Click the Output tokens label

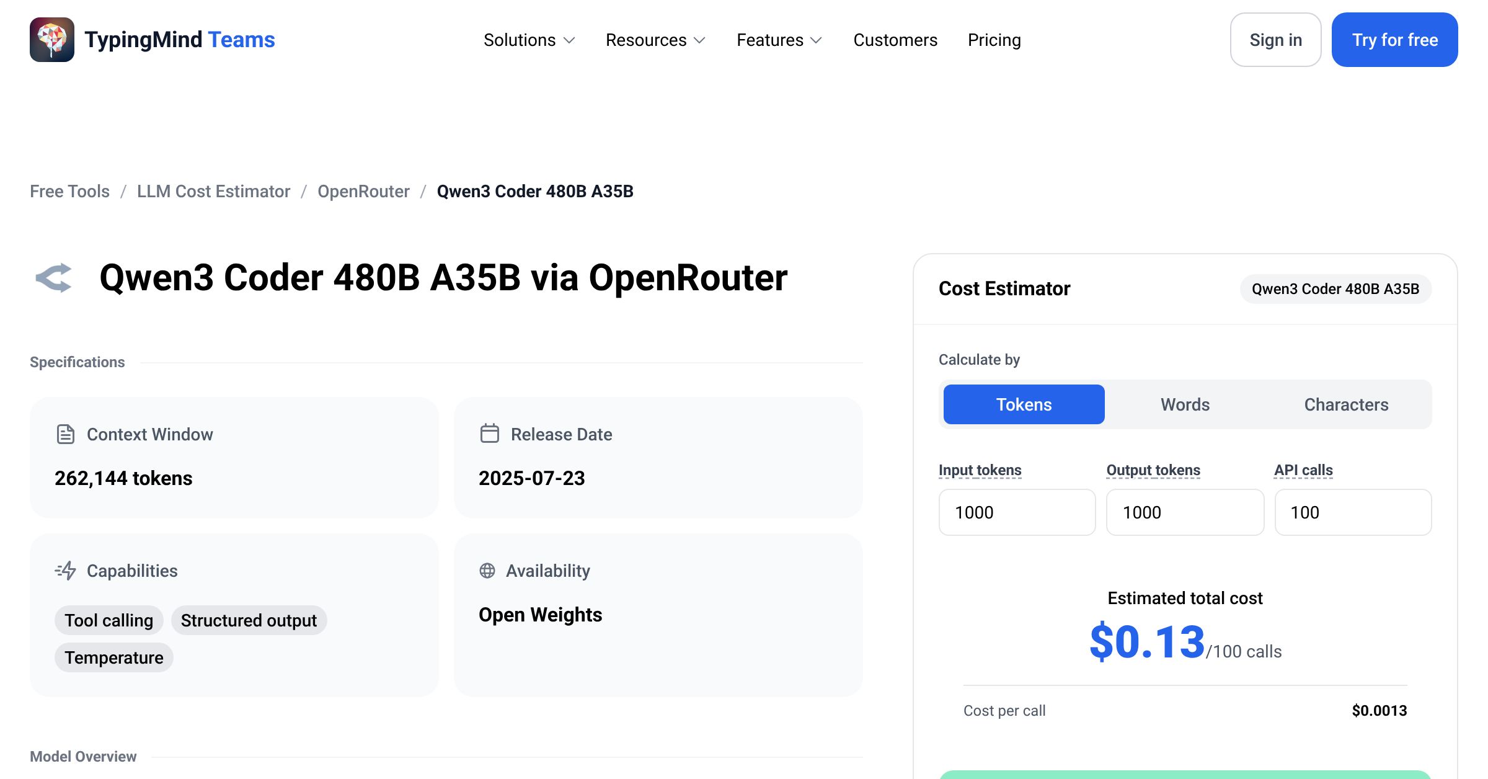1153,470
